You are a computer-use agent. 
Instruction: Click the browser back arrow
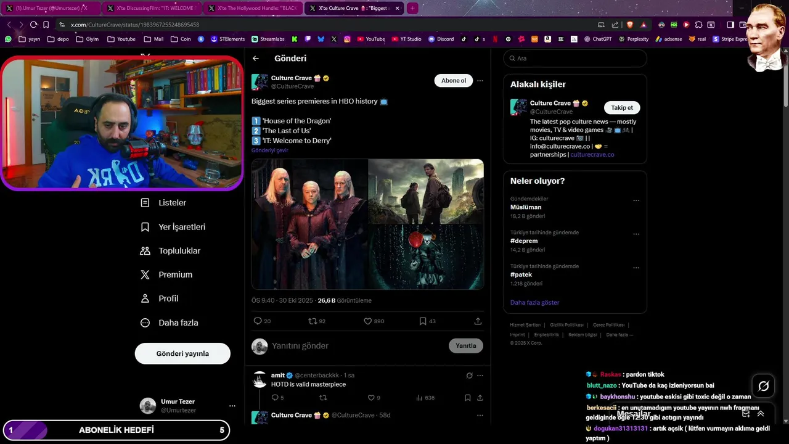[x=9, y=25]
